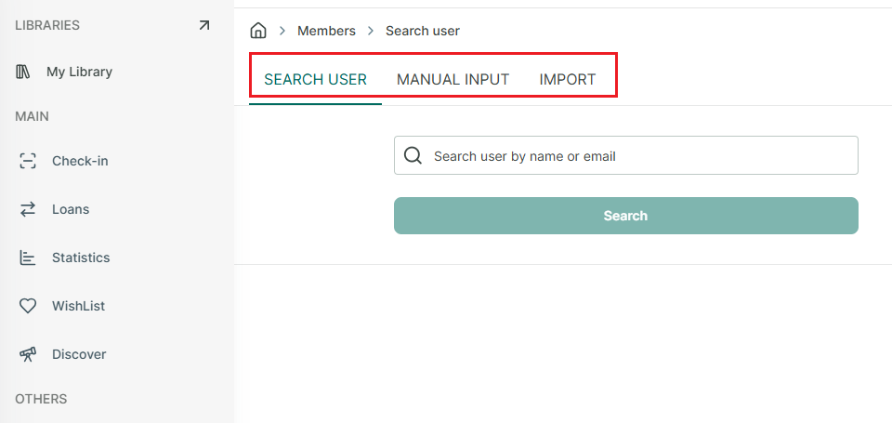The height and width of the screenshot is (423, 892).
Task: Click the My Library books icon
Action: [x=22, y=72]
